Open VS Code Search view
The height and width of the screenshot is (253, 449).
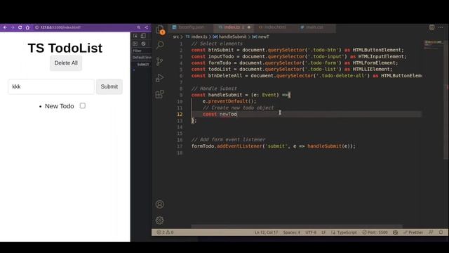160,45
